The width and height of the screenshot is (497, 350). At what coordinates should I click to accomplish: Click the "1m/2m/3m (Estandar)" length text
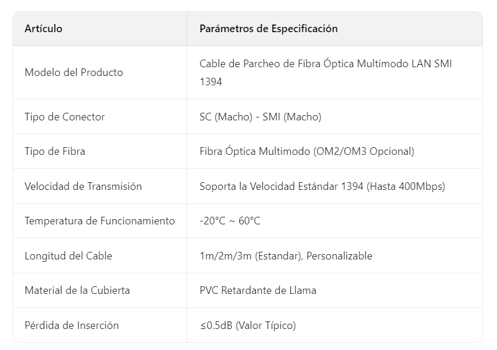point(250,256)
